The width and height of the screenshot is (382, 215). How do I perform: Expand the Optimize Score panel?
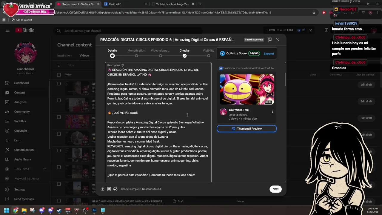(x=269, y=53)
